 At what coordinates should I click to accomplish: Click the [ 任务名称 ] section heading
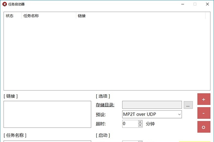pos(15,135)
